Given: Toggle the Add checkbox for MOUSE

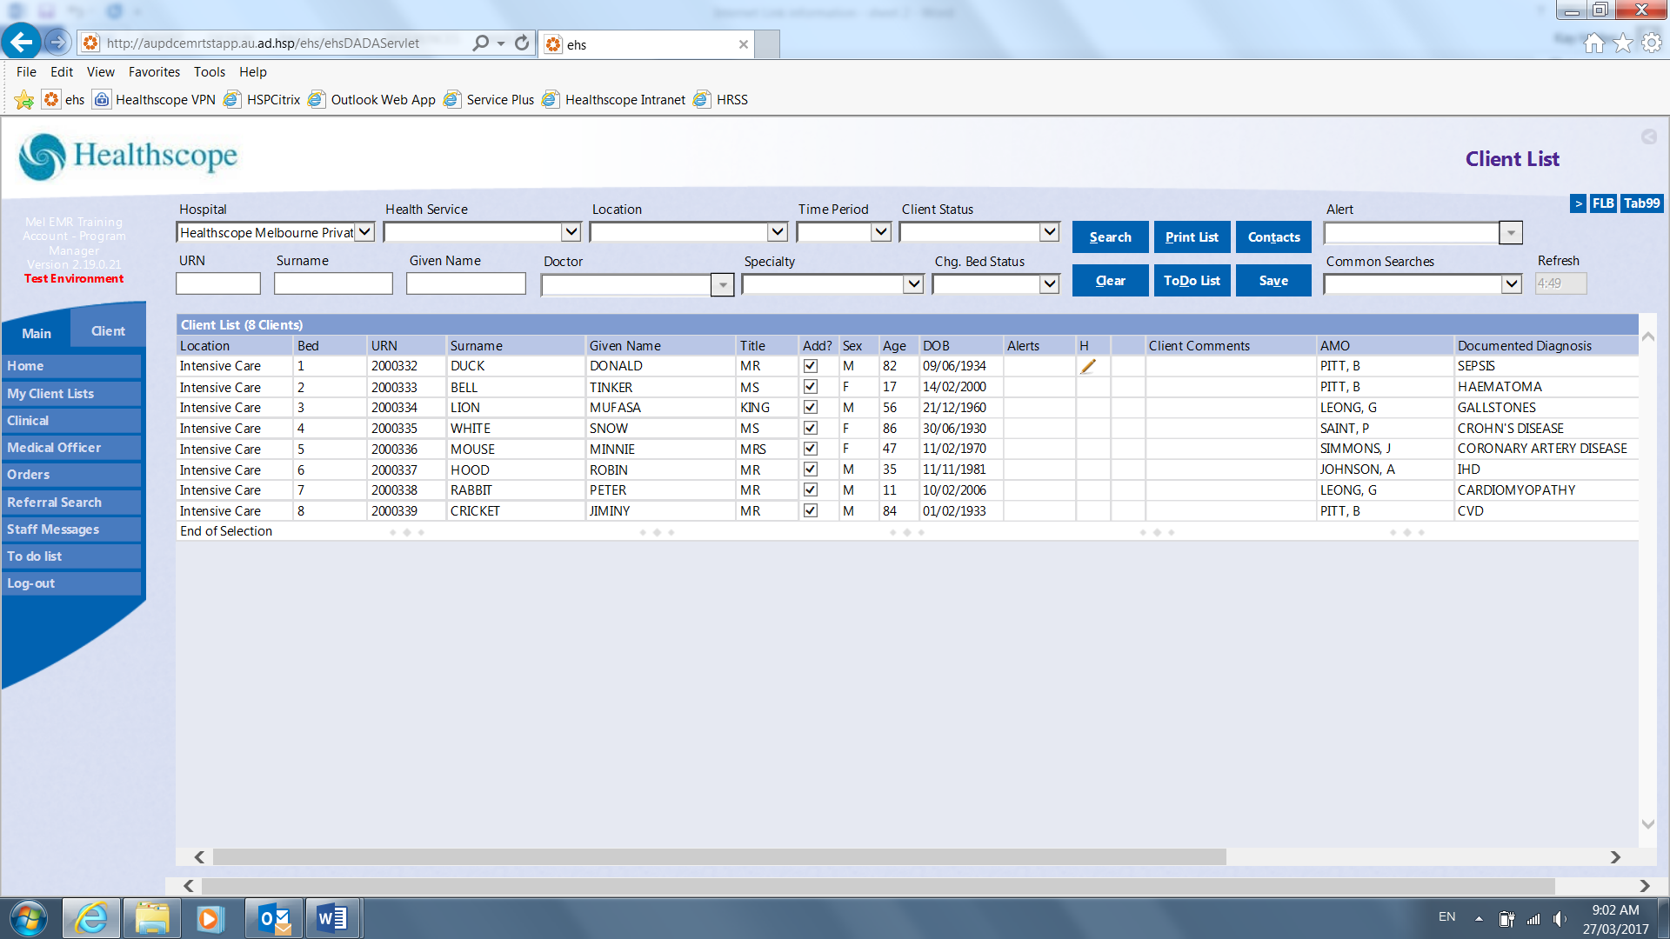Looking at the screenshot, I should tap(811, 449).
